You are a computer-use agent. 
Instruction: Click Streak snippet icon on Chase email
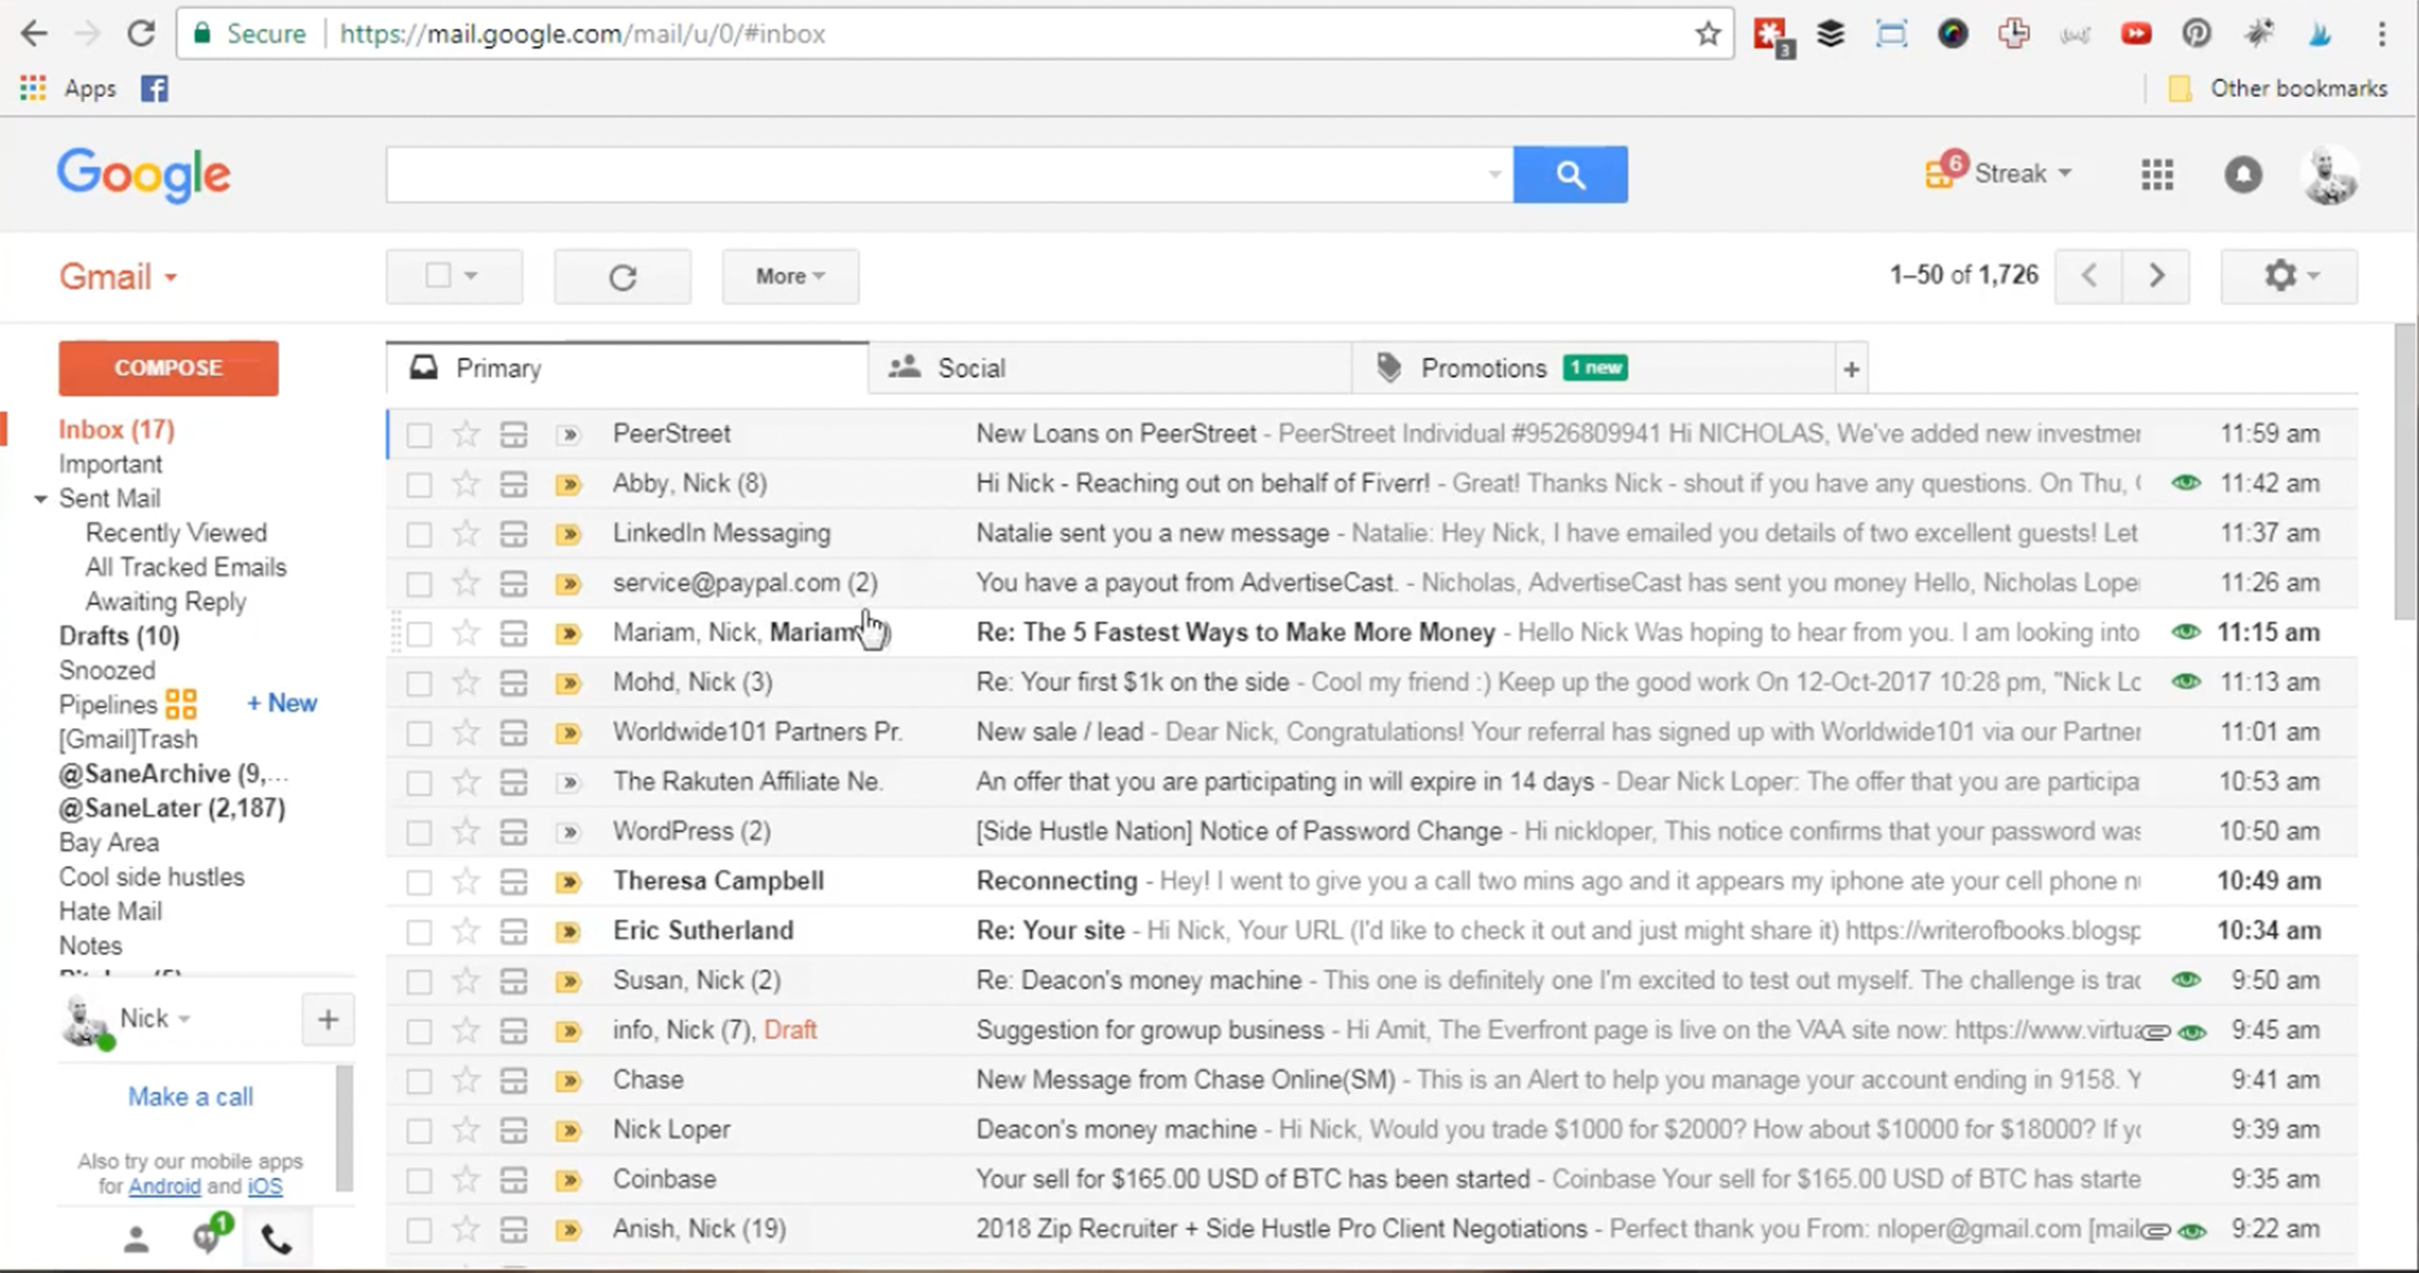tap(513, 1081)
